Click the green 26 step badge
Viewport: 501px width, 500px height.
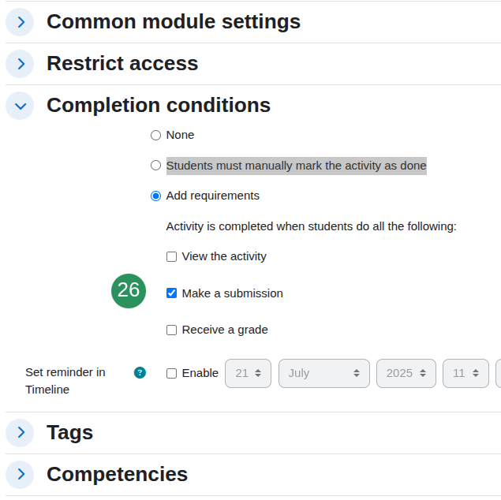(129, 291)
